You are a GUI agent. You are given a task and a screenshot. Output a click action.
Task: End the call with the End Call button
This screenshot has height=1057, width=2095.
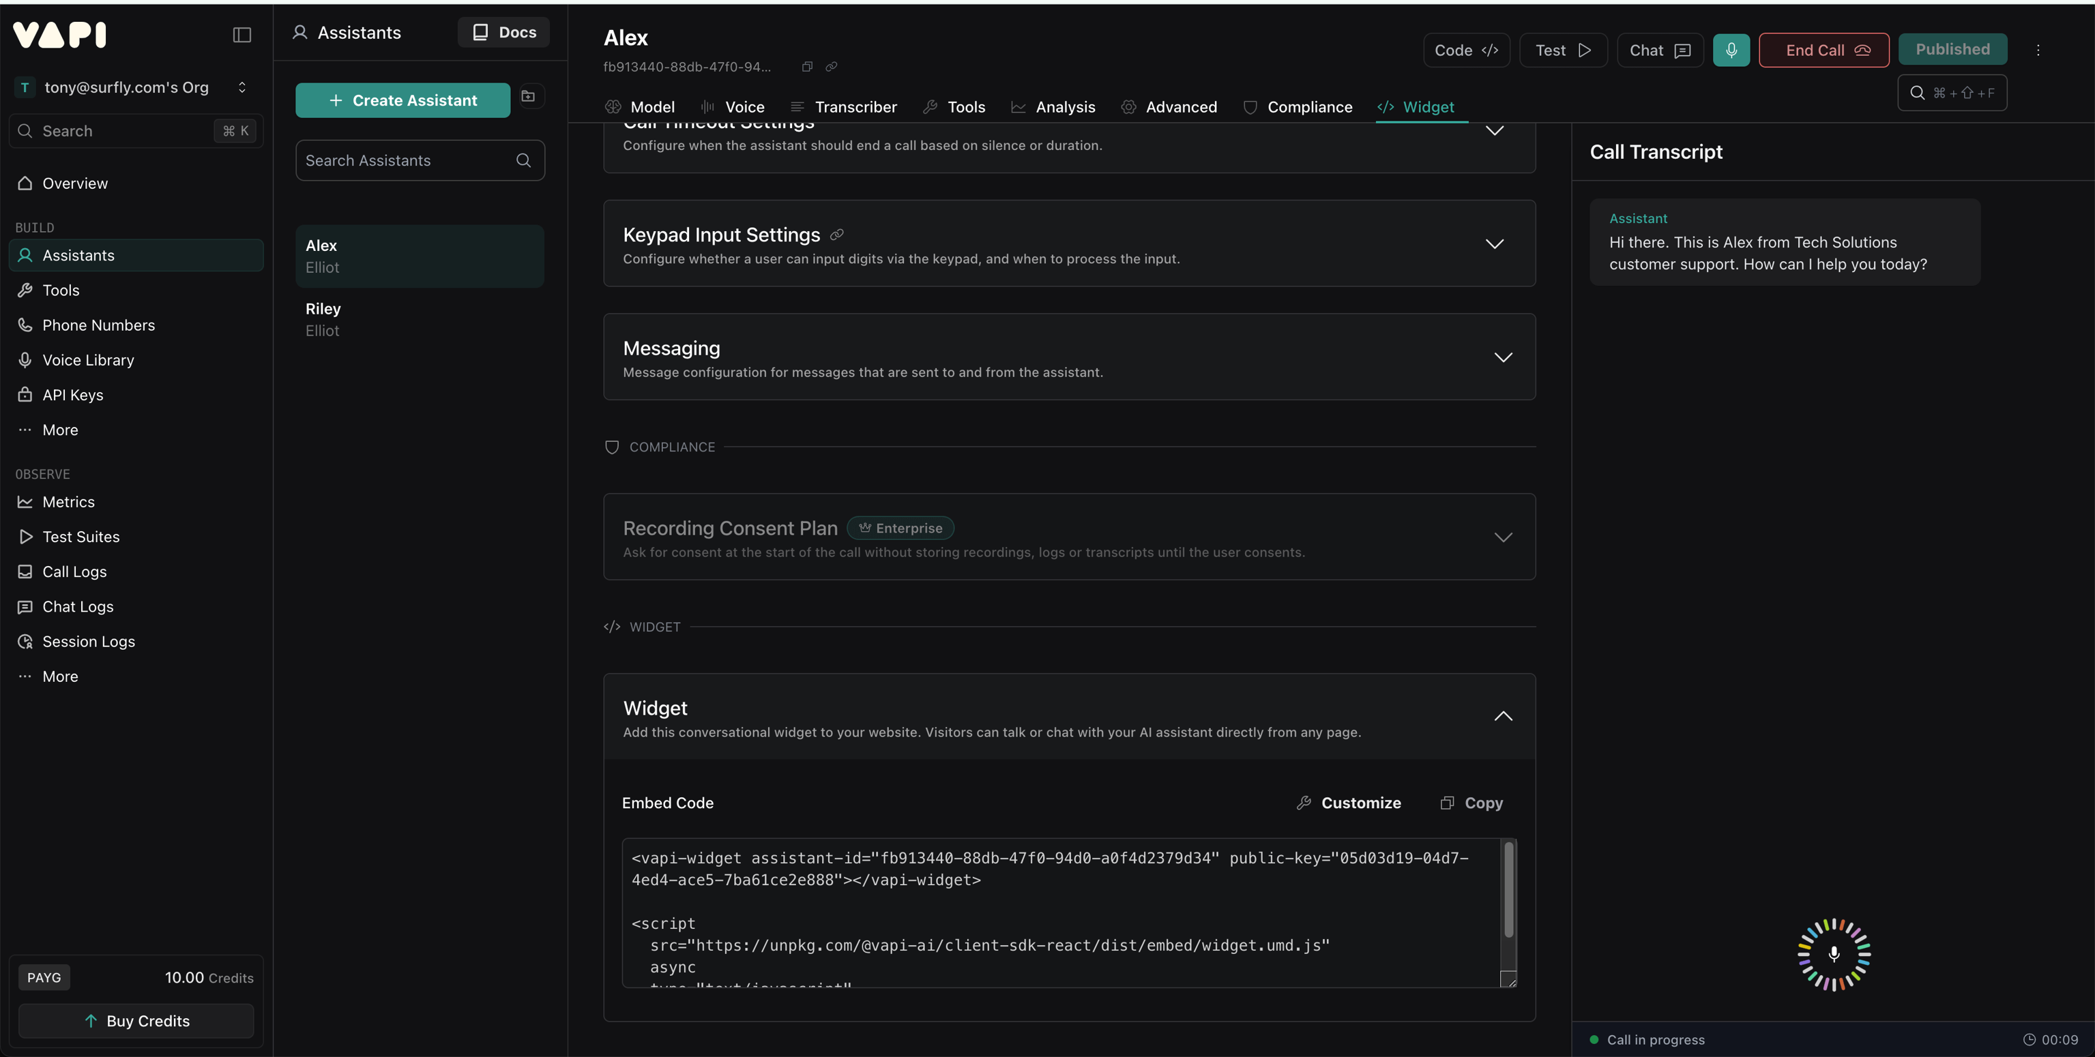pyautogui.click(x=1823, y=50)
